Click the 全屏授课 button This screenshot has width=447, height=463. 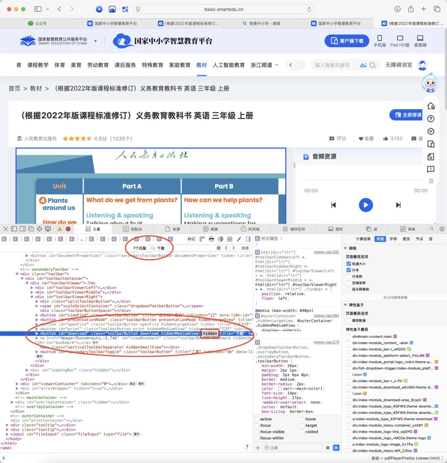[406, 115]
